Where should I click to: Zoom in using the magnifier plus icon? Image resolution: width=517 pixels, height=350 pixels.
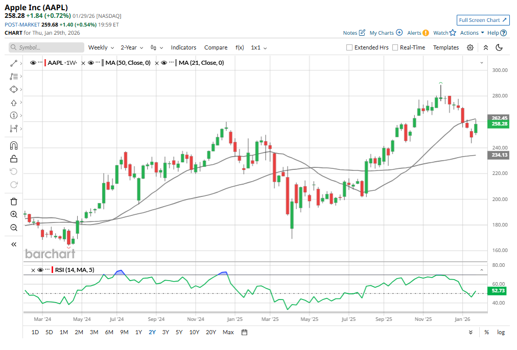point(14,215)
